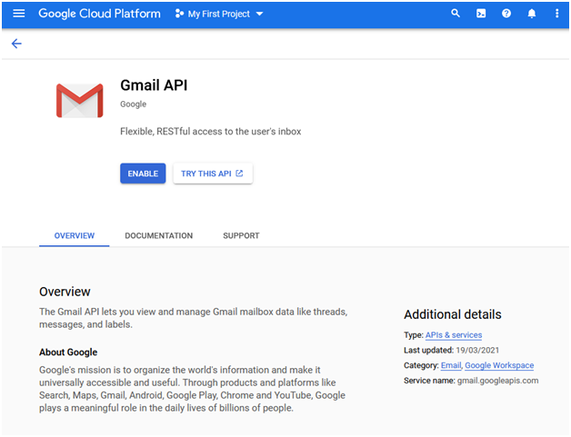Click the last updated date 19/03/2021
Screen dimensions: 571x437
[477, 350]
